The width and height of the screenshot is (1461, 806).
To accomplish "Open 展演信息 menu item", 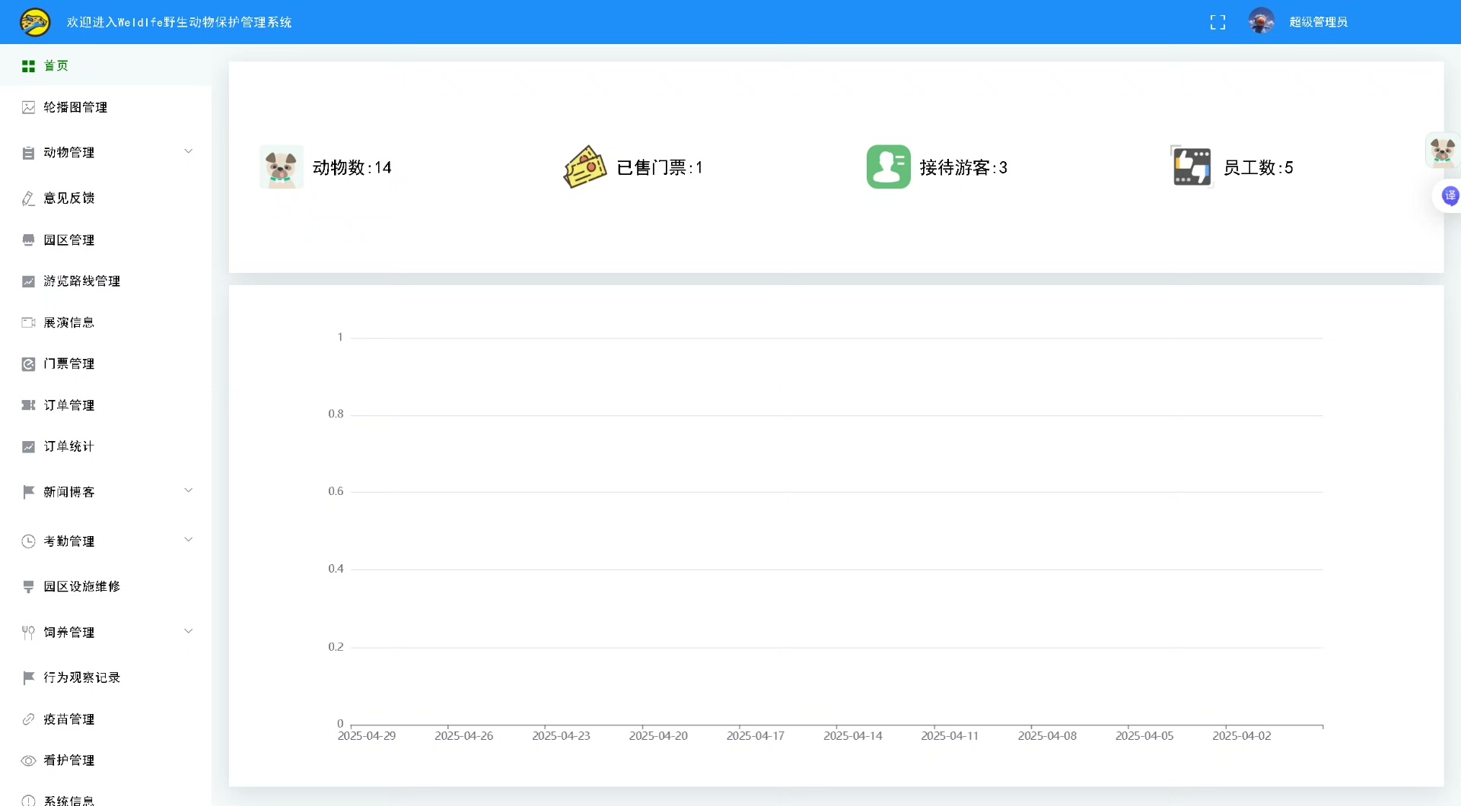I will pyautogui.click(x=106, y=322).
